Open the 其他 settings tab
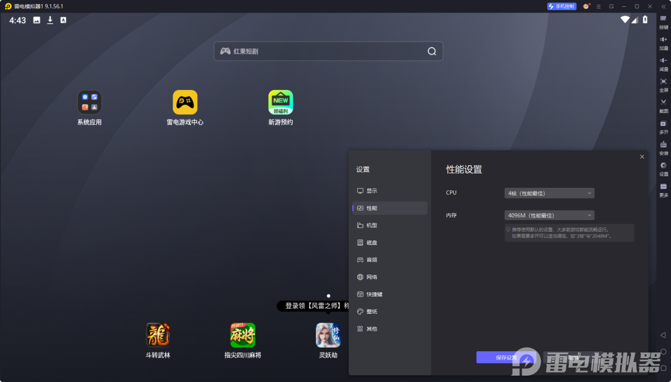The image size is (671, 382). pyautogui.click(x=390, y=329)
